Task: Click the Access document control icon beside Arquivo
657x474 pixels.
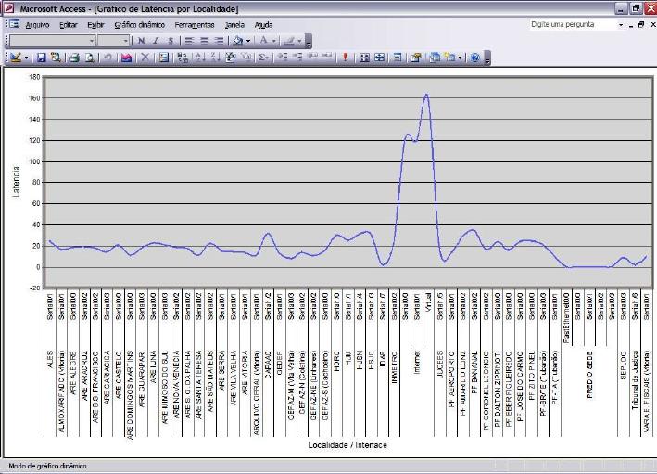Action: click(x=14, y=24)
